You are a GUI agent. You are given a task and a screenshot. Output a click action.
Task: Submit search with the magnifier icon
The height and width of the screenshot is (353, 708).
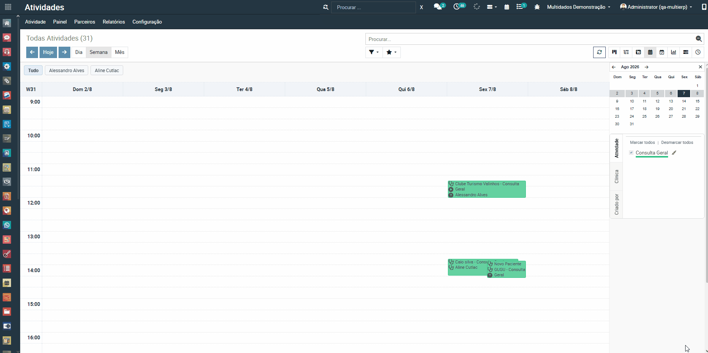pyautogui.click(x=698, y=39)
